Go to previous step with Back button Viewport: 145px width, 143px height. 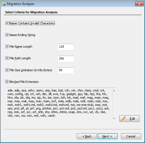pyautogui.click(x=87, y=136)
